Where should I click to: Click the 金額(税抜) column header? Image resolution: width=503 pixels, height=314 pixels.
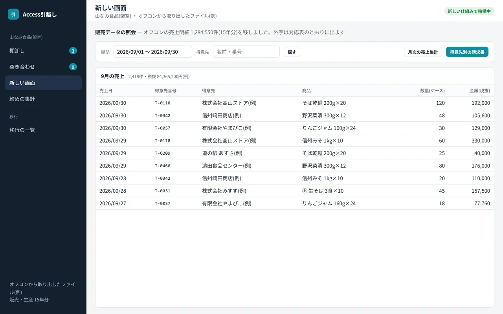click(x=480, y=91)
